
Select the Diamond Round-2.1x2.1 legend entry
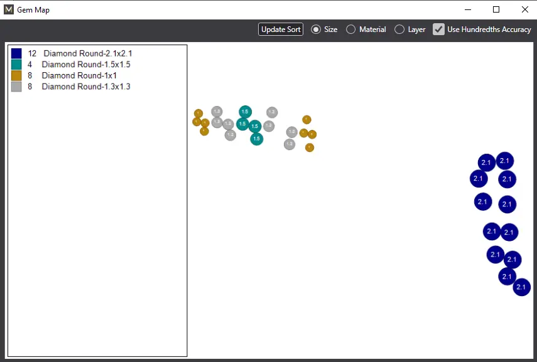tap(80, 53)
